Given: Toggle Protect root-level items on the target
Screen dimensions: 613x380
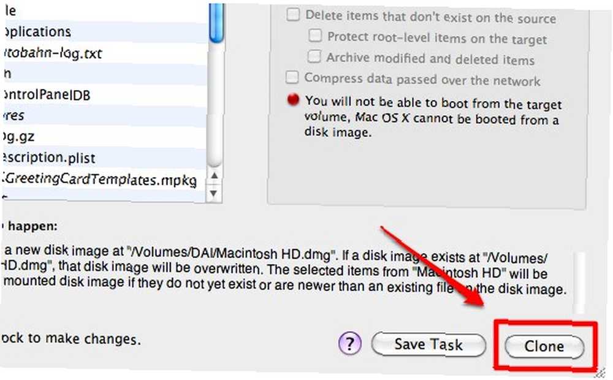Looking at the screenshot, I should 314,35.
